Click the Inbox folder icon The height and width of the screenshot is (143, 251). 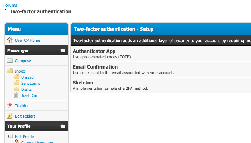click(x=10, y=71)
